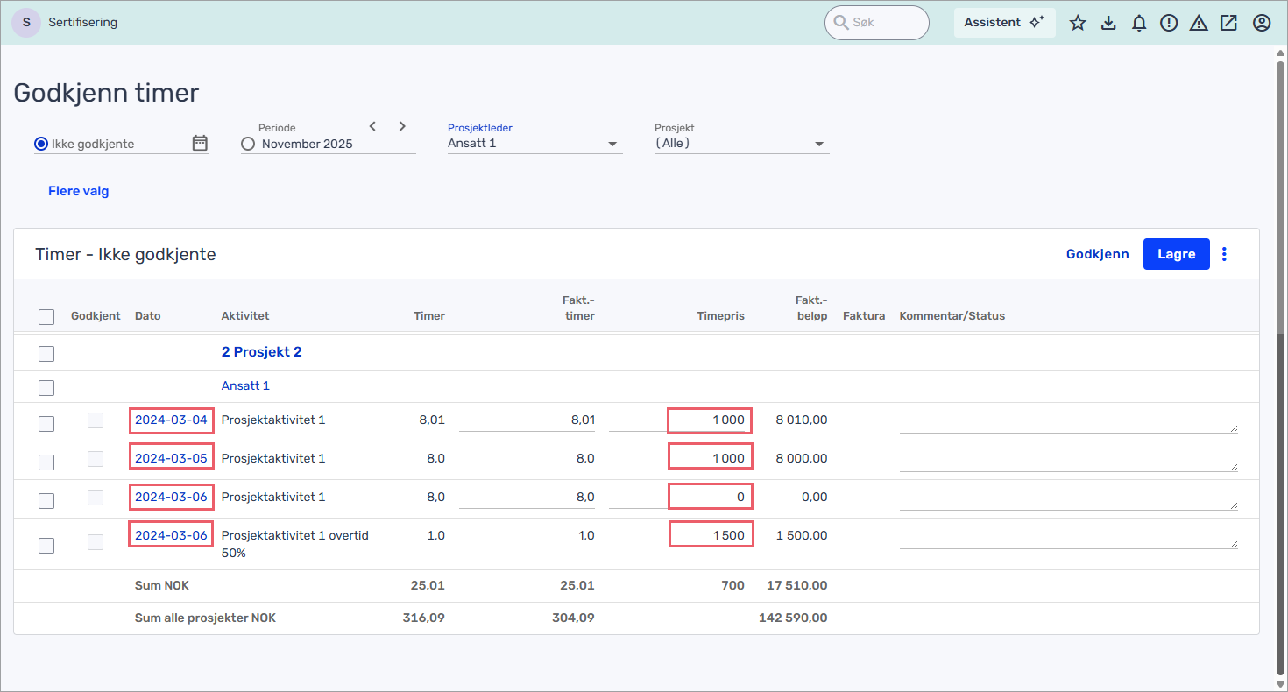Open the Flere valg link
The height and width of the screenshot is (692, 1288).
[79, 191]
